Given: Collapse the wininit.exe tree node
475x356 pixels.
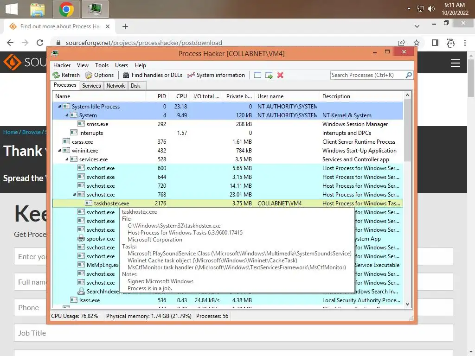Looking at the screenshot, I should tap(59, 151).
